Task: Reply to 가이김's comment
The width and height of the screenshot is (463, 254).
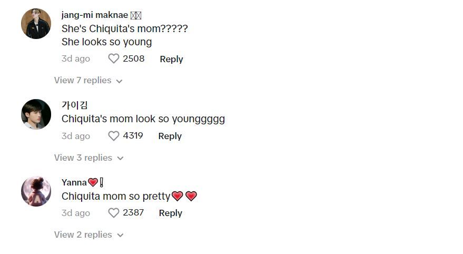Action: point(170,136)
